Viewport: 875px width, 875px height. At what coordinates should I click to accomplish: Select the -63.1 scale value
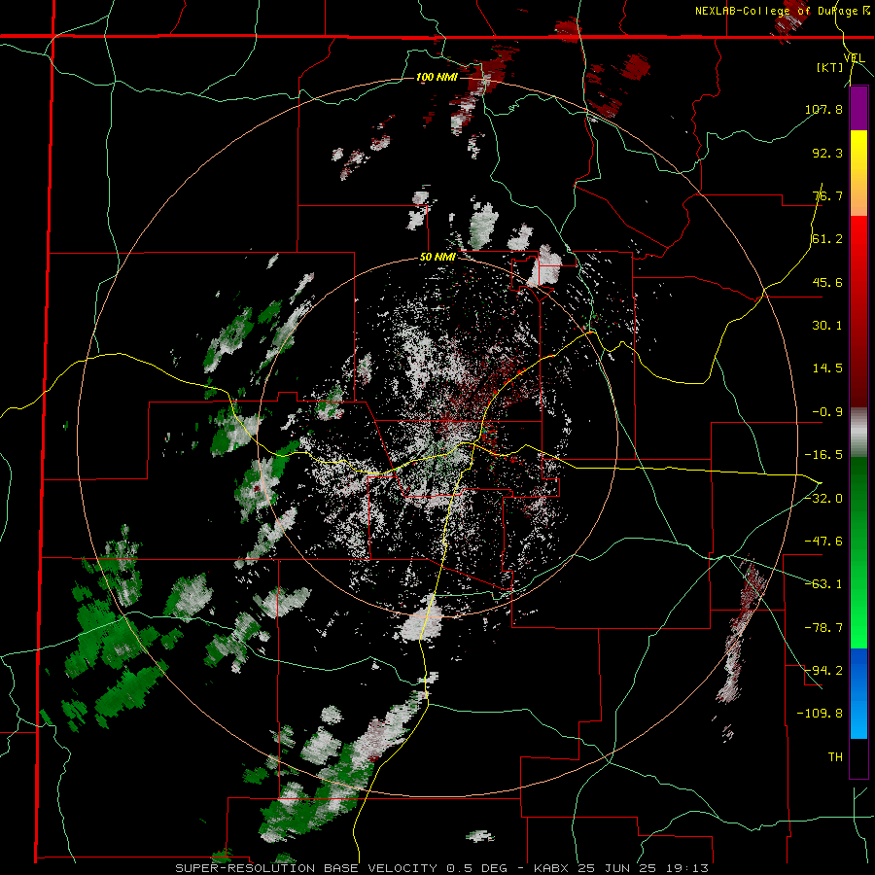823,584
